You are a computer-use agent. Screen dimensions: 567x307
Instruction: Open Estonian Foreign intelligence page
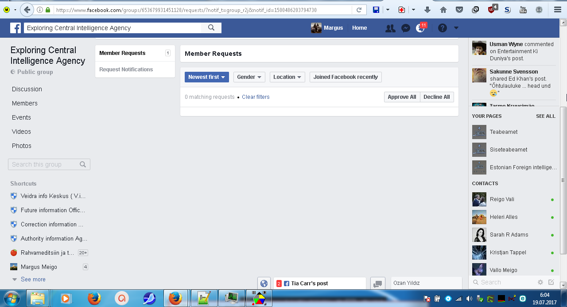tap(514, 167)
